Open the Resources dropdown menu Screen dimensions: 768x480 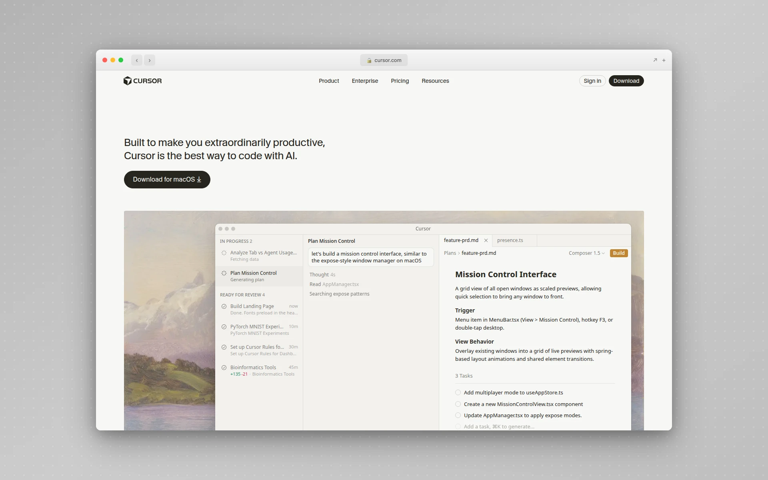pyautogui.click(x=435, y=81)
